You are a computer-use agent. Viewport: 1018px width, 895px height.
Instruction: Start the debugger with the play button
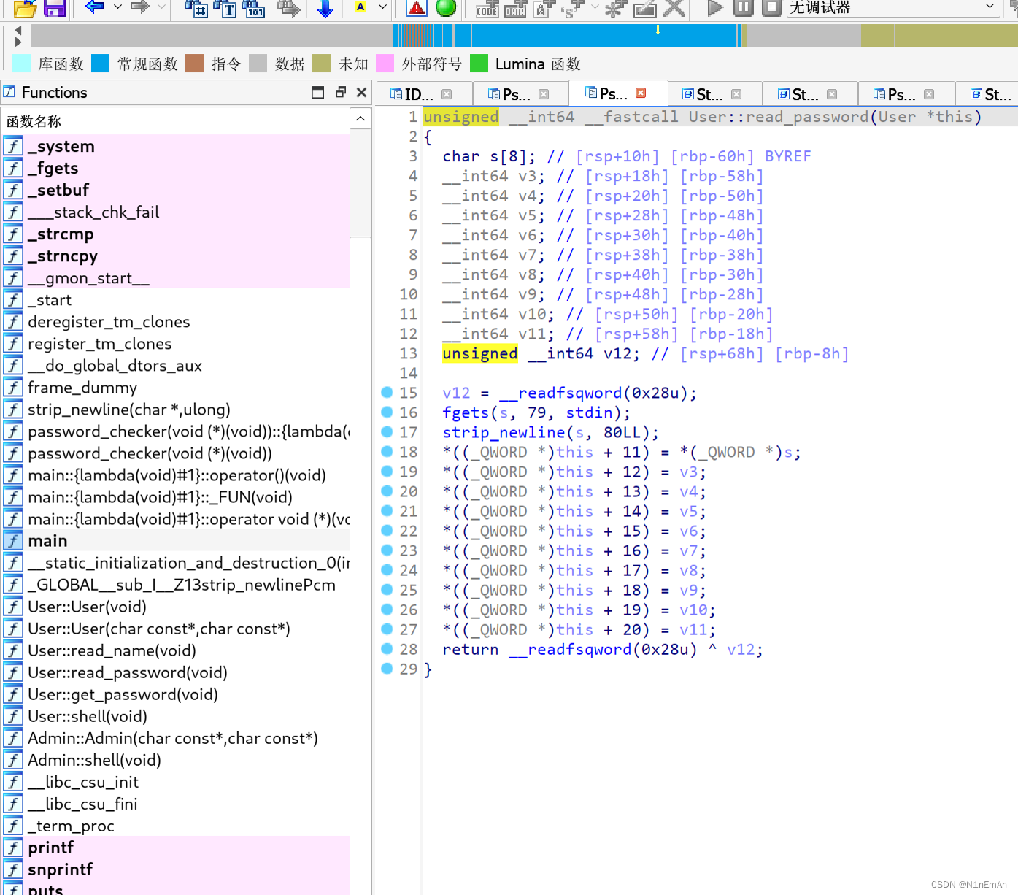tap(715, 8)
